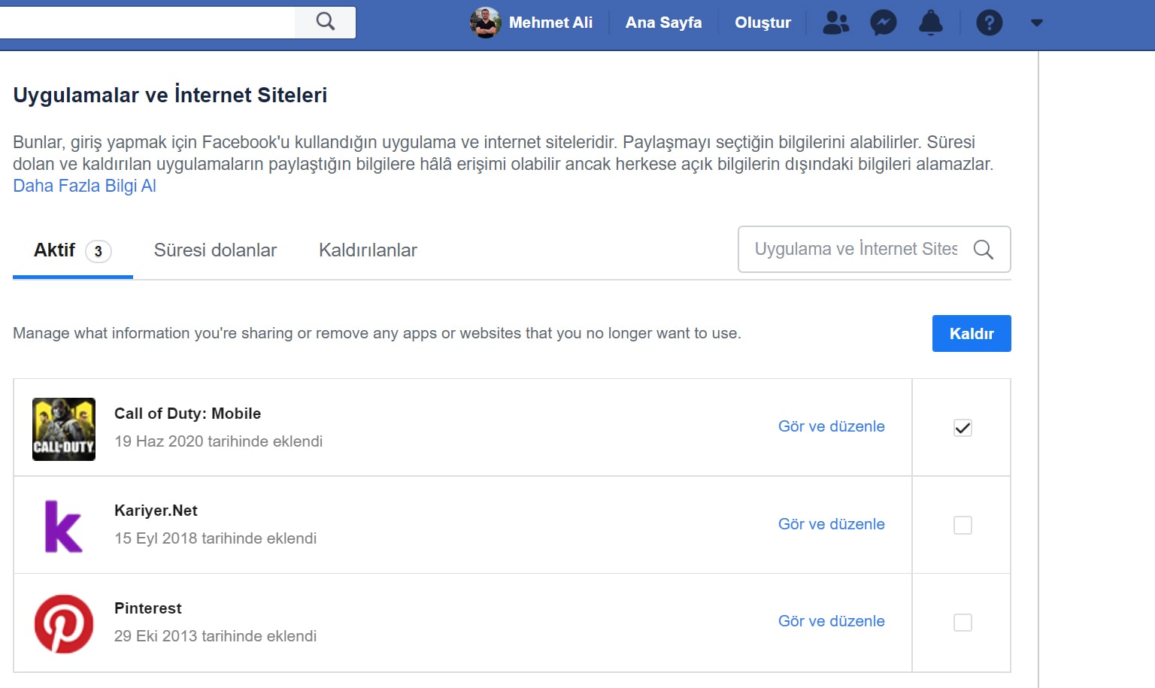Open notifications bell icon
Image resolution: width=1155 pixels, height=688 pixels.
click(x=930, y=23)
